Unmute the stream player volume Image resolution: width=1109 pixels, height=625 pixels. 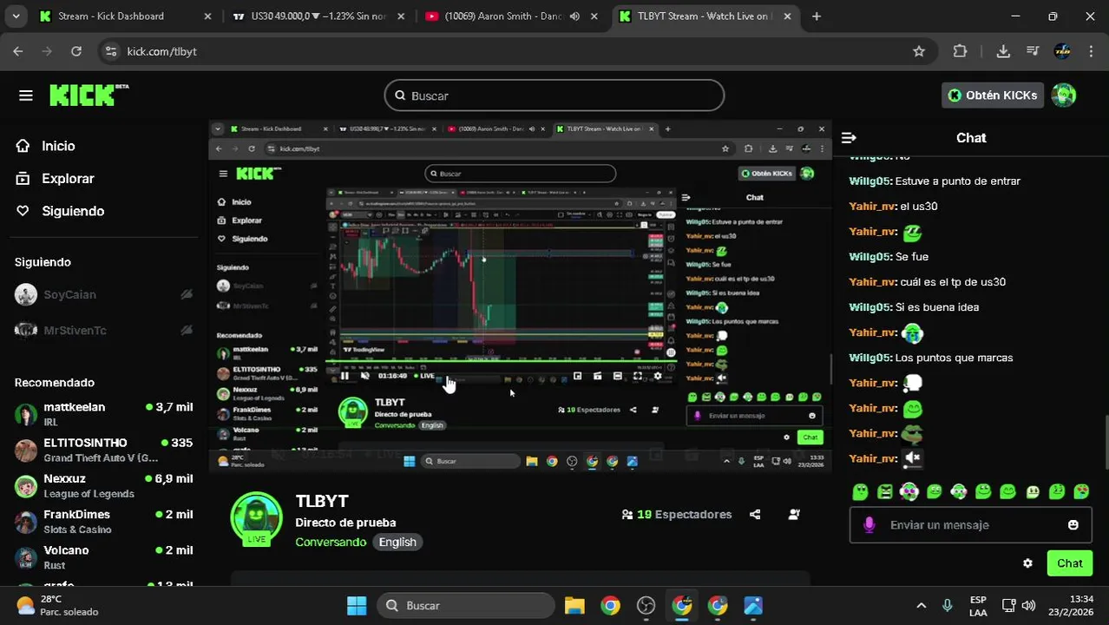(x=364, y=376)
